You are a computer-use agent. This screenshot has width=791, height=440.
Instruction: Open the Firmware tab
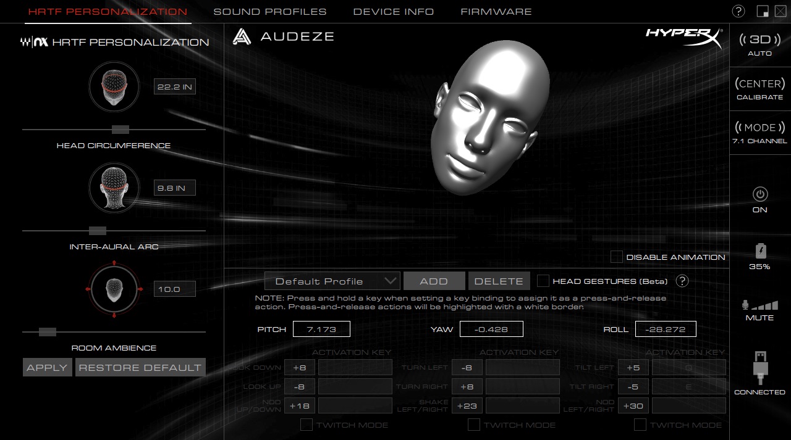(x=496, y=12)
